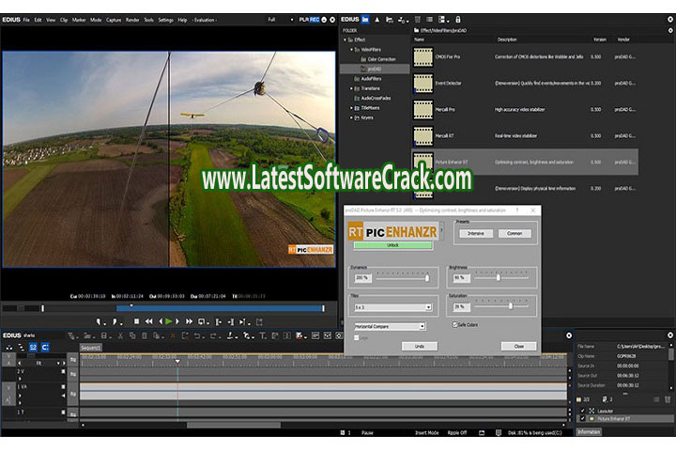Open the File menu
The height and width of the screenshot is (451, 676).
tap(26, 20)
